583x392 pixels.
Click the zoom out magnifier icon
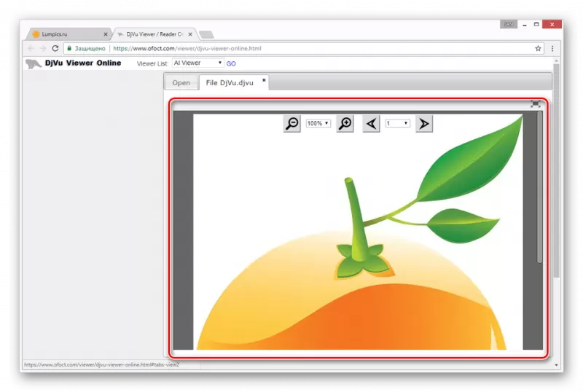292,123
